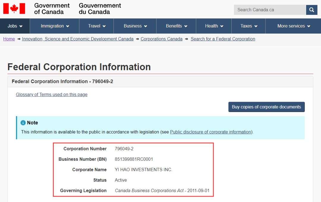Open the Travel dropdown menu
This screenshot has height=202, width=321.
pos(97,26)
